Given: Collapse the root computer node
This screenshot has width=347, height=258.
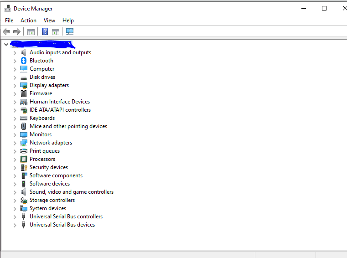Looking at the screenshot, I should tap(6, 44).
